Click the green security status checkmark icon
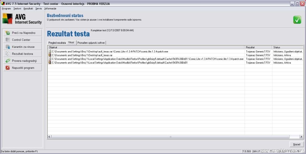This screenshot has width=306, height=154. (297, 20)
